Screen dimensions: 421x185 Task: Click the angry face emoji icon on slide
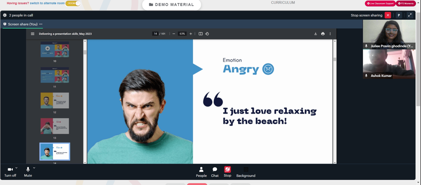(x=268, y=69)
